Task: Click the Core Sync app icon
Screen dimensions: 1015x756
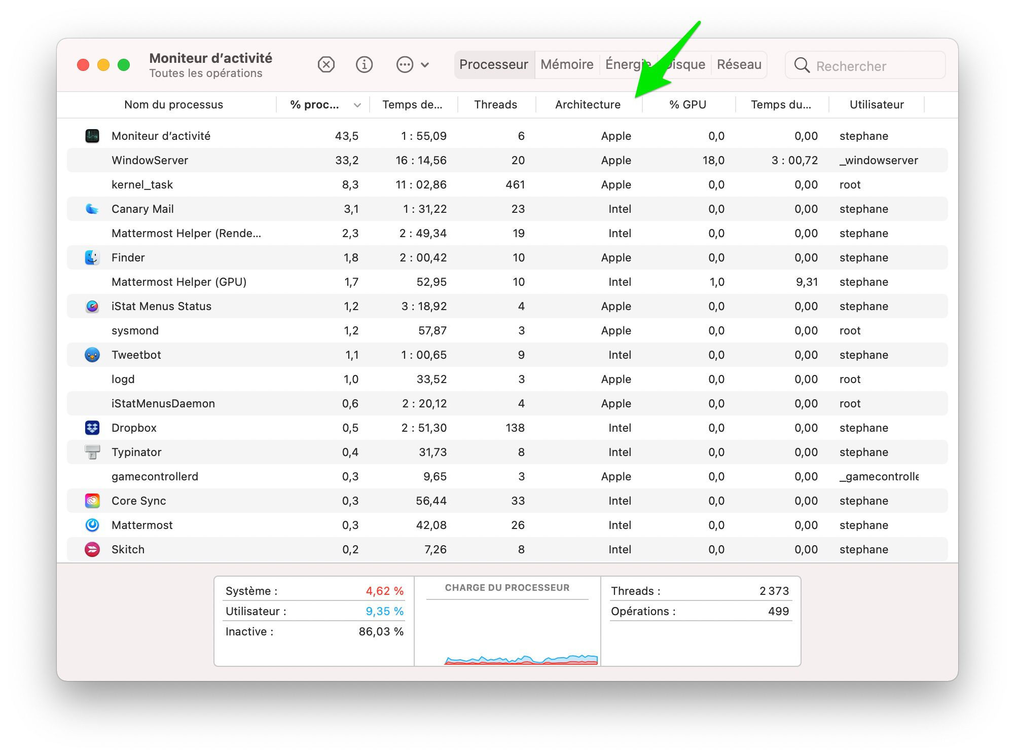Action: [92, 501]
